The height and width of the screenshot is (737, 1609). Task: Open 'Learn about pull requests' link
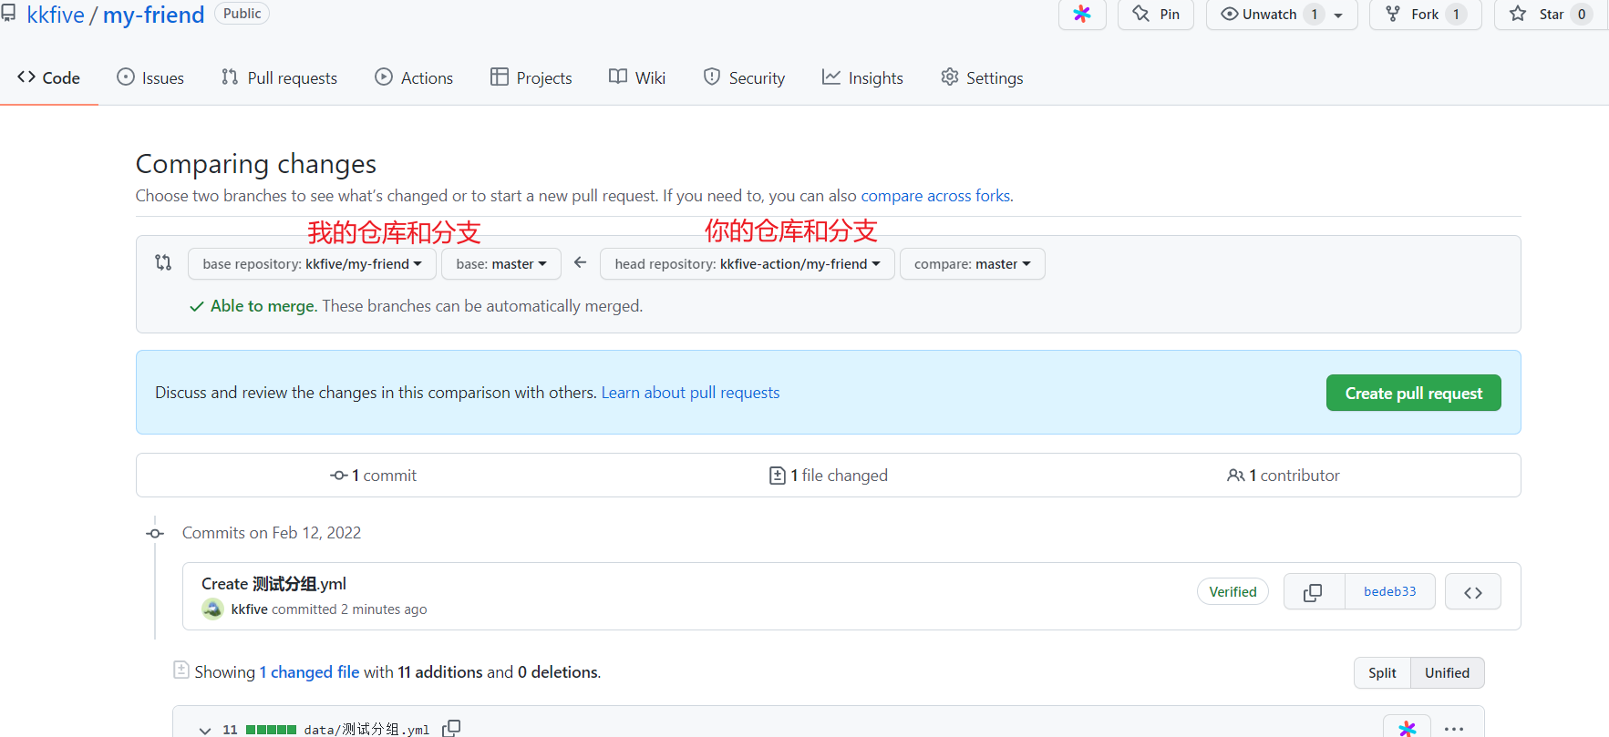[x=690, y=393]
